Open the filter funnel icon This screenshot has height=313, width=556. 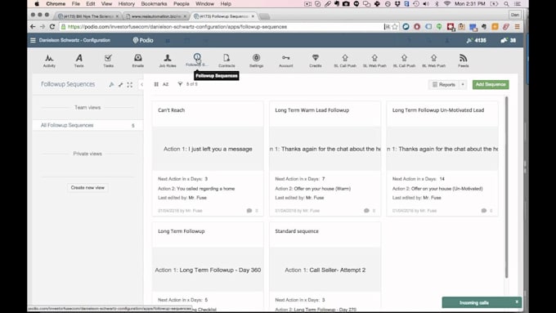pos(180,84)
